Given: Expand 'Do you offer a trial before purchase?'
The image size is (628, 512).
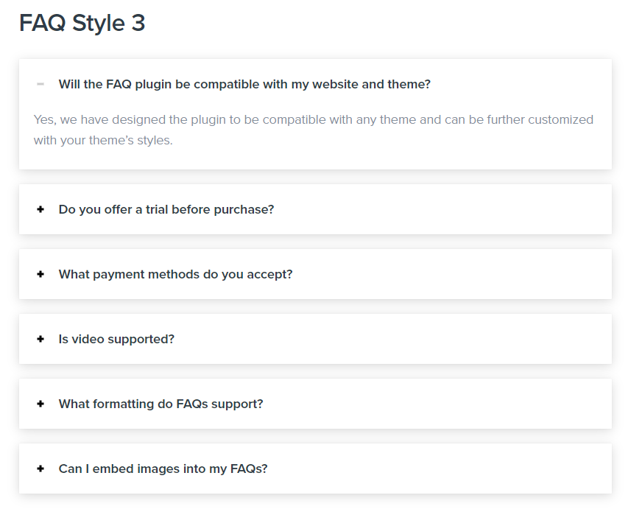Looking at the screenshot, I should [166, 209].
